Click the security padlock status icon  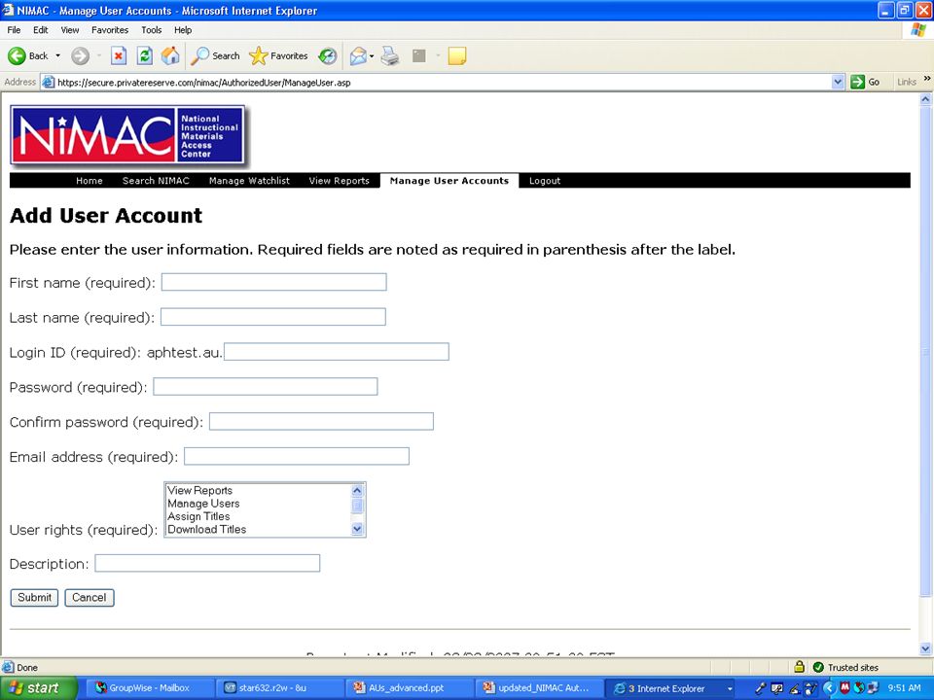tap(800, 667)
